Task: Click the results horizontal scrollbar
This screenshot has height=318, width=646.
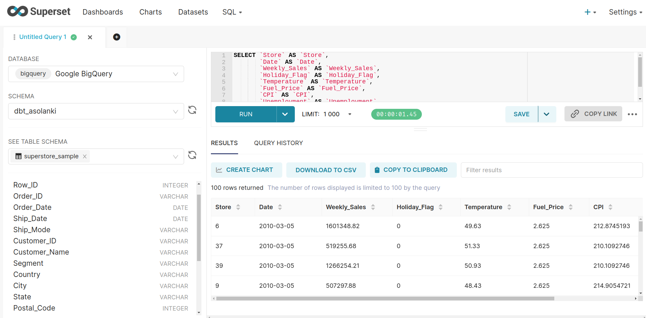Action: 385,299
